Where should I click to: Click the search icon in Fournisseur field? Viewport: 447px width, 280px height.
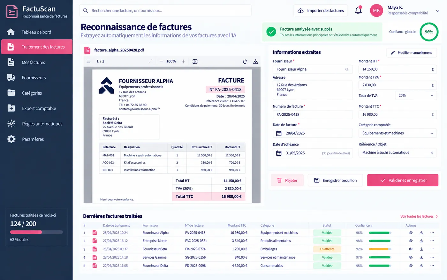coord(347,69)
